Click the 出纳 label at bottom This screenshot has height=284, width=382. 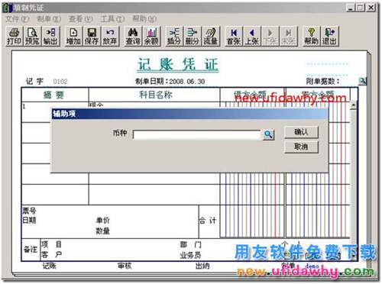(202, 266)
